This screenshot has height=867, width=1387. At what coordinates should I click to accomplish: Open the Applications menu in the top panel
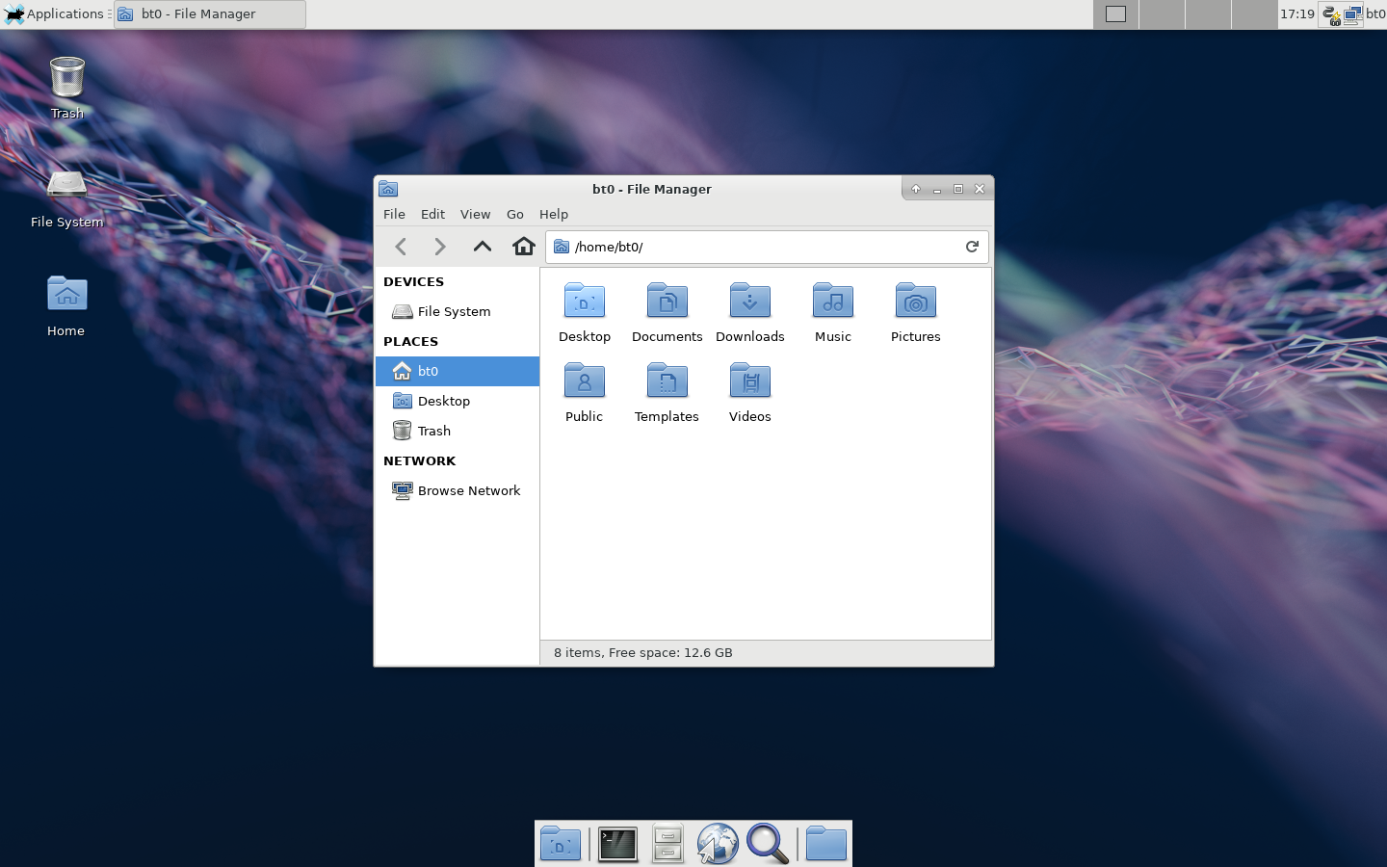(x=56, y=13)
